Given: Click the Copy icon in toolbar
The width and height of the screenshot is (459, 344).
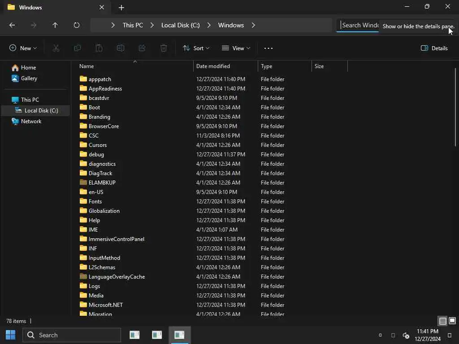Looking at the screenshot, I should coord(78,48).
